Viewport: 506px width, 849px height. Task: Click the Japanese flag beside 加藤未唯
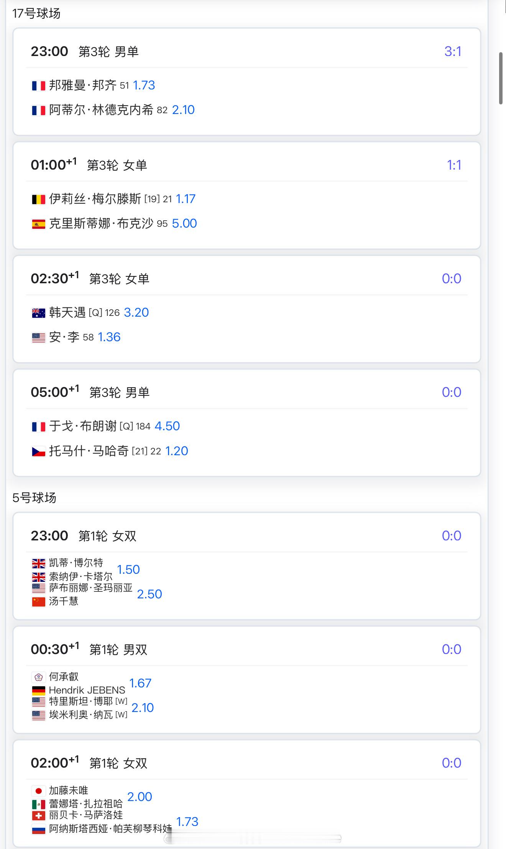click(38, 791)
